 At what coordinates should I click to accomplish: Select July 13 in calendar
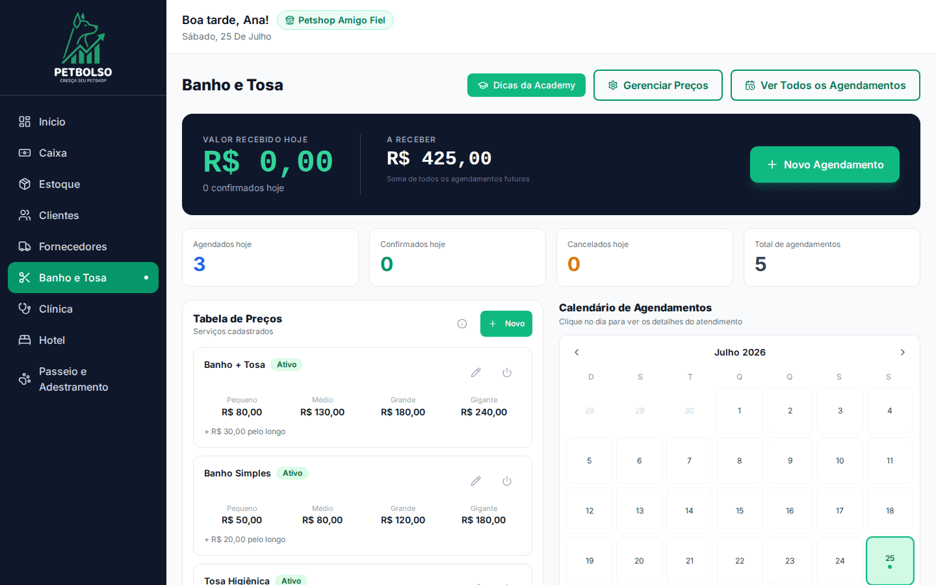pos(640,511)
